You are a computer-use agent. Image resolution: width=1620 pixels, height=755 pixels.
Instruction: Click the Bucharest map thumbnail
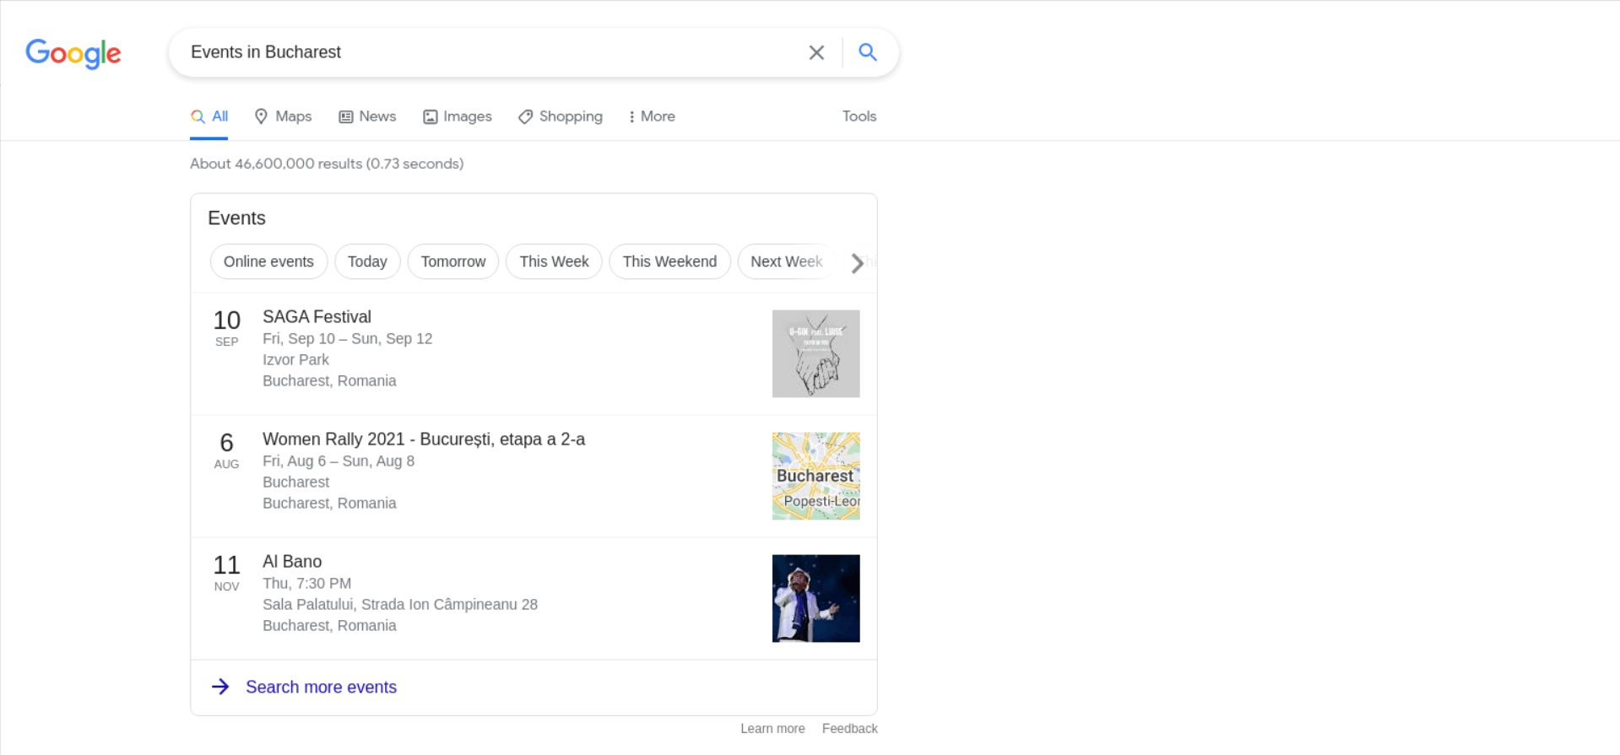coord(815,476)
